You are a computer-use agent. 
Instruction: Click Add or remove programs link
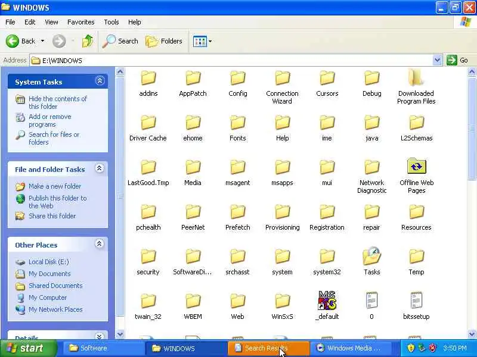(50, 121)
